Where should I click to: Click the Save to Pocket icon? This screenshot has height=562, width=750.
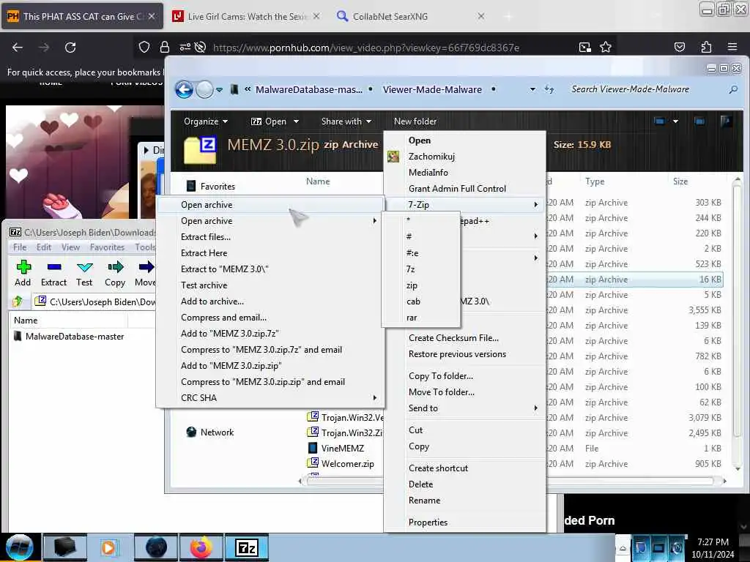[x=679, y=47]
